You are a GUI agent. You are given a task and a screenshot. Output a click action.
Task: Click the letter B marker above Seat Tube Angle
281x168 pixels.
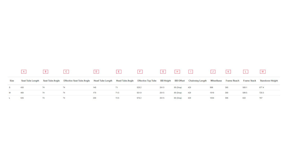(46, 72)
